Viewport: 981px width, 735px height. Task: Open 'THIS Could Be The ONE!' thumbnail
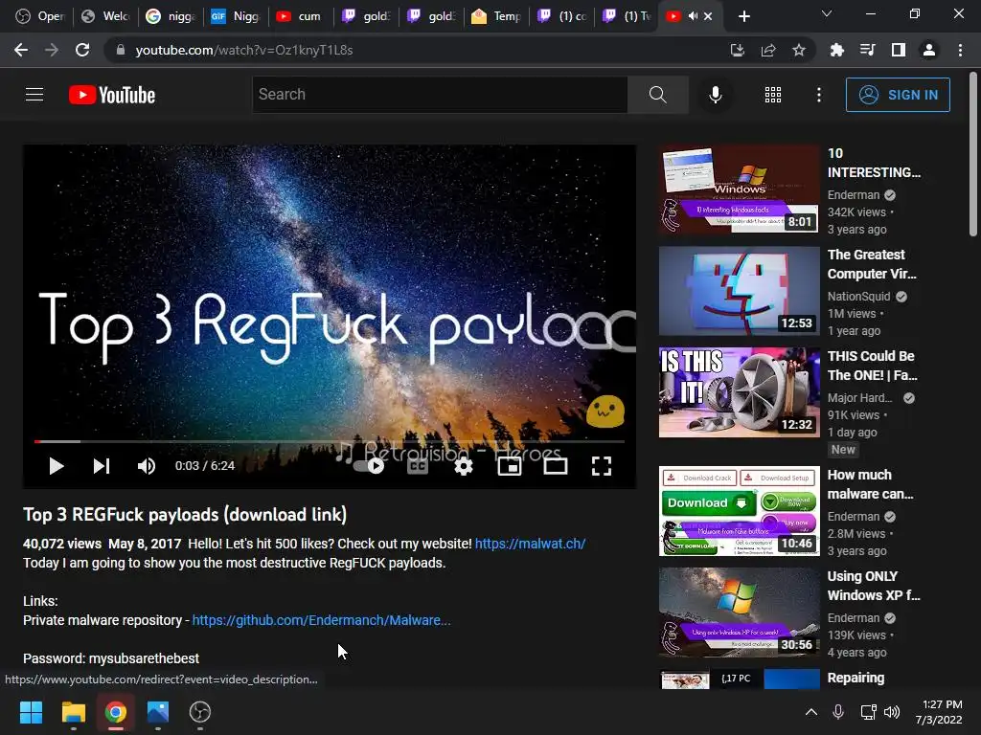point(739,391)
